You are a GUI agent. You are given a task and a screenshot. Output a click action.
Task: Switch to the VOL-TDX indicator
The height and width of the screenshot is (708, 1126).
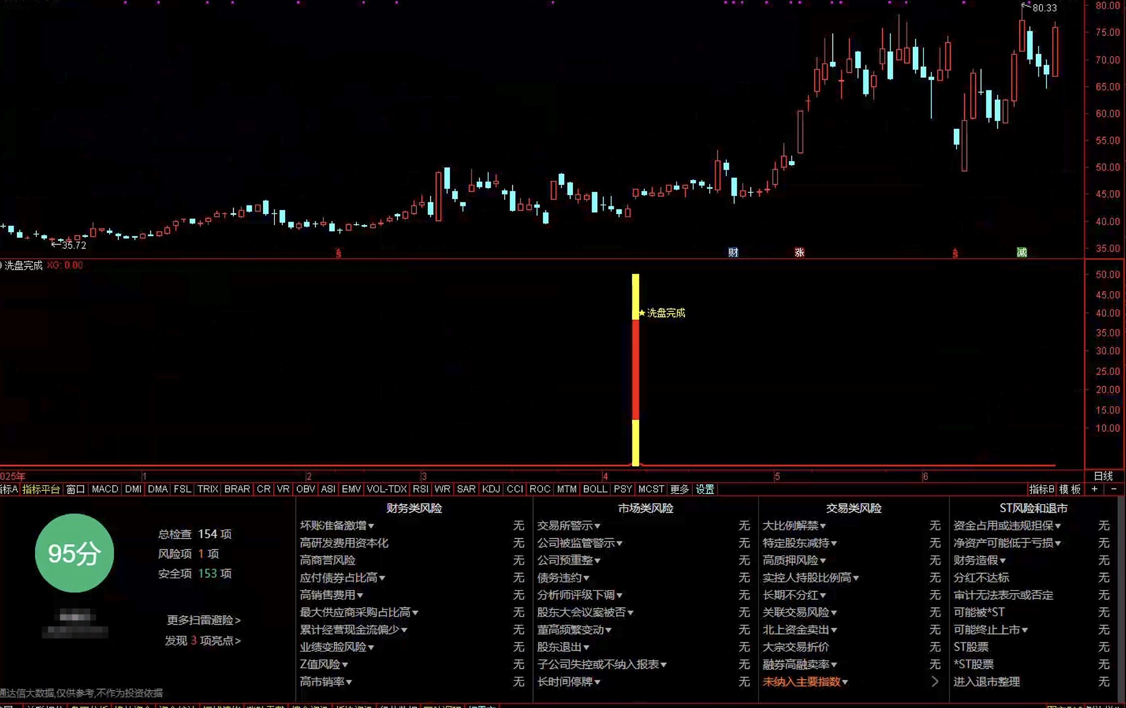(x=387, y=489)
